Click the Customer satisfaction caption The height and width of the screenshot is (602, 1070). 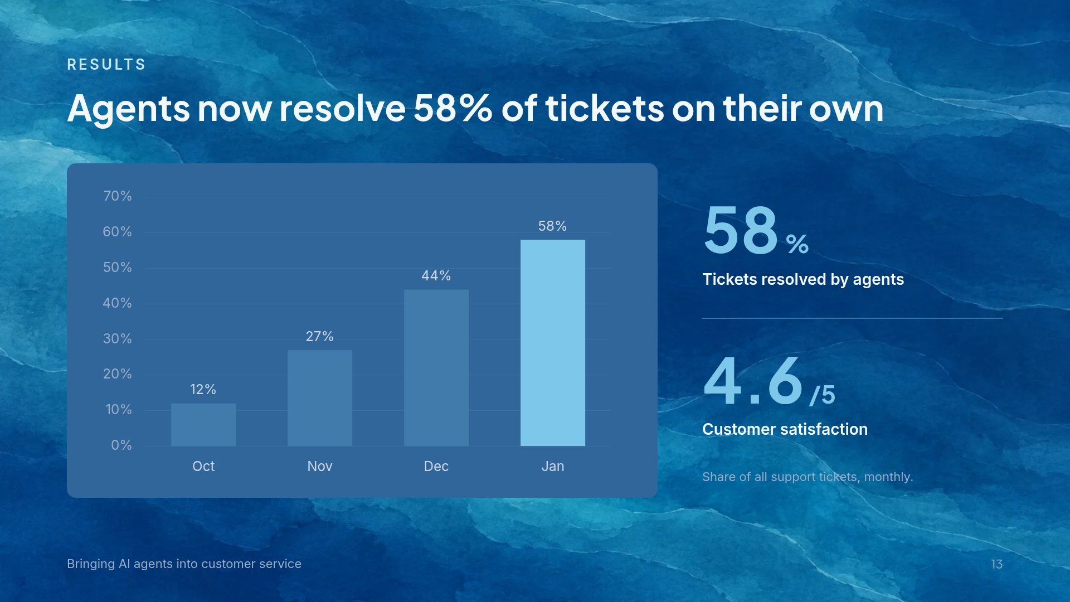(x=785, y=429)
